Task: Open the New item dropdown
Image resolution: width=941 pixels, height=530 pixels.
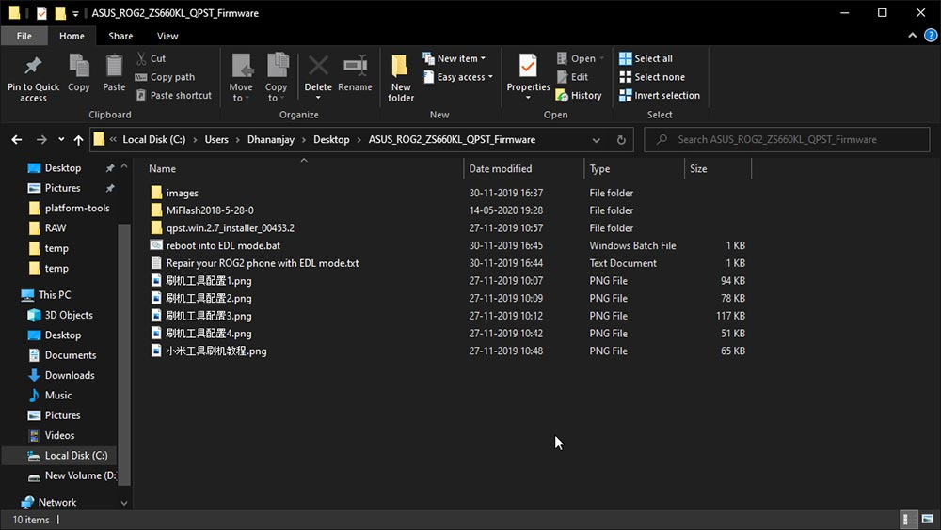Action: [454, 58]
